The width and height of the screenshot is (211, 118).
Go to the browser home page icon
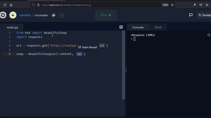tap(11, 5)
